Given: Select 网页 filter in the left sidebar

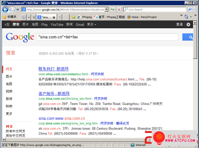Looking at the screenshot, I should pyautogui.click(x=9, y=69).
